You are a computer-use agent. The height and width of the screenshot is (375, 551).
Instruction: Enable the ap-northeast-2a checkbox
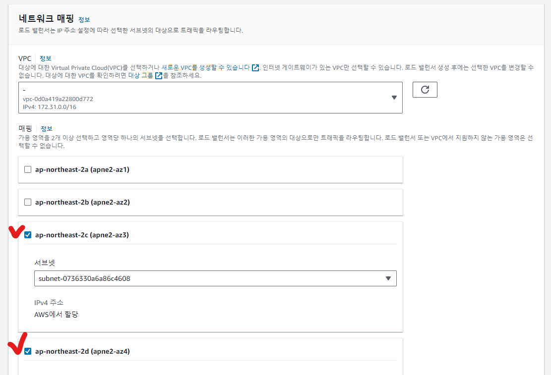[28, 169]
